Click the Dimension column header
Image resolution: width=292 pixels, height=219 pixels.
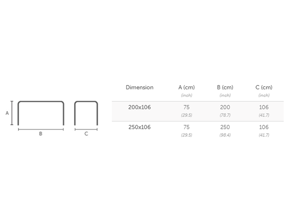click(x=139, y=88)
